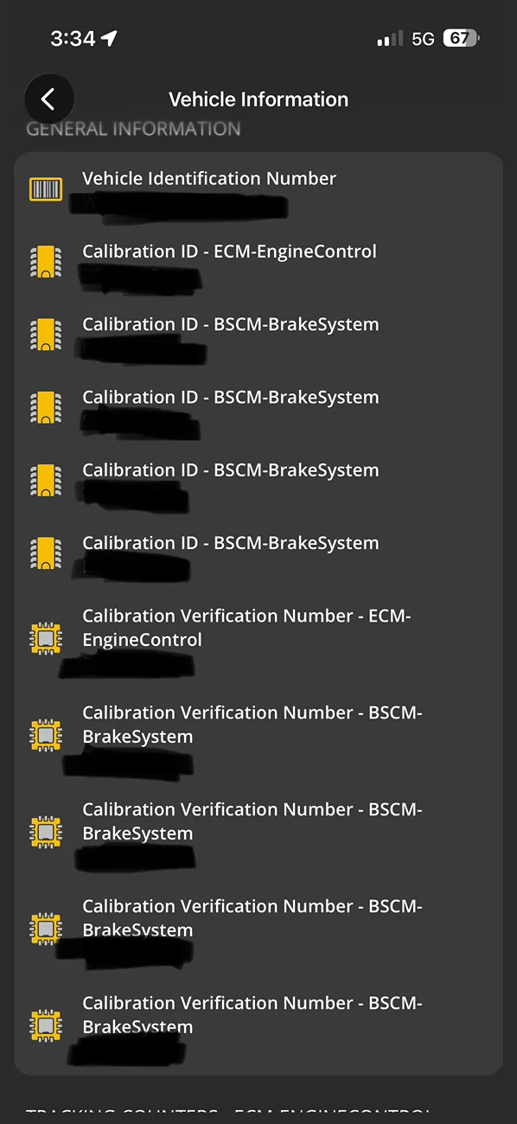Tap the 5G network indicator
517x1124 pixels.
point(423,39)
